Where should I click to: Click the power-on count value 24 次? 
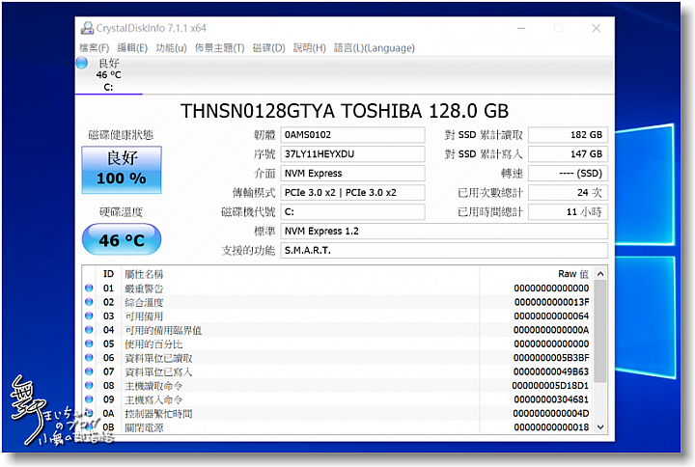pyautogui.click(x=568, y=193)
